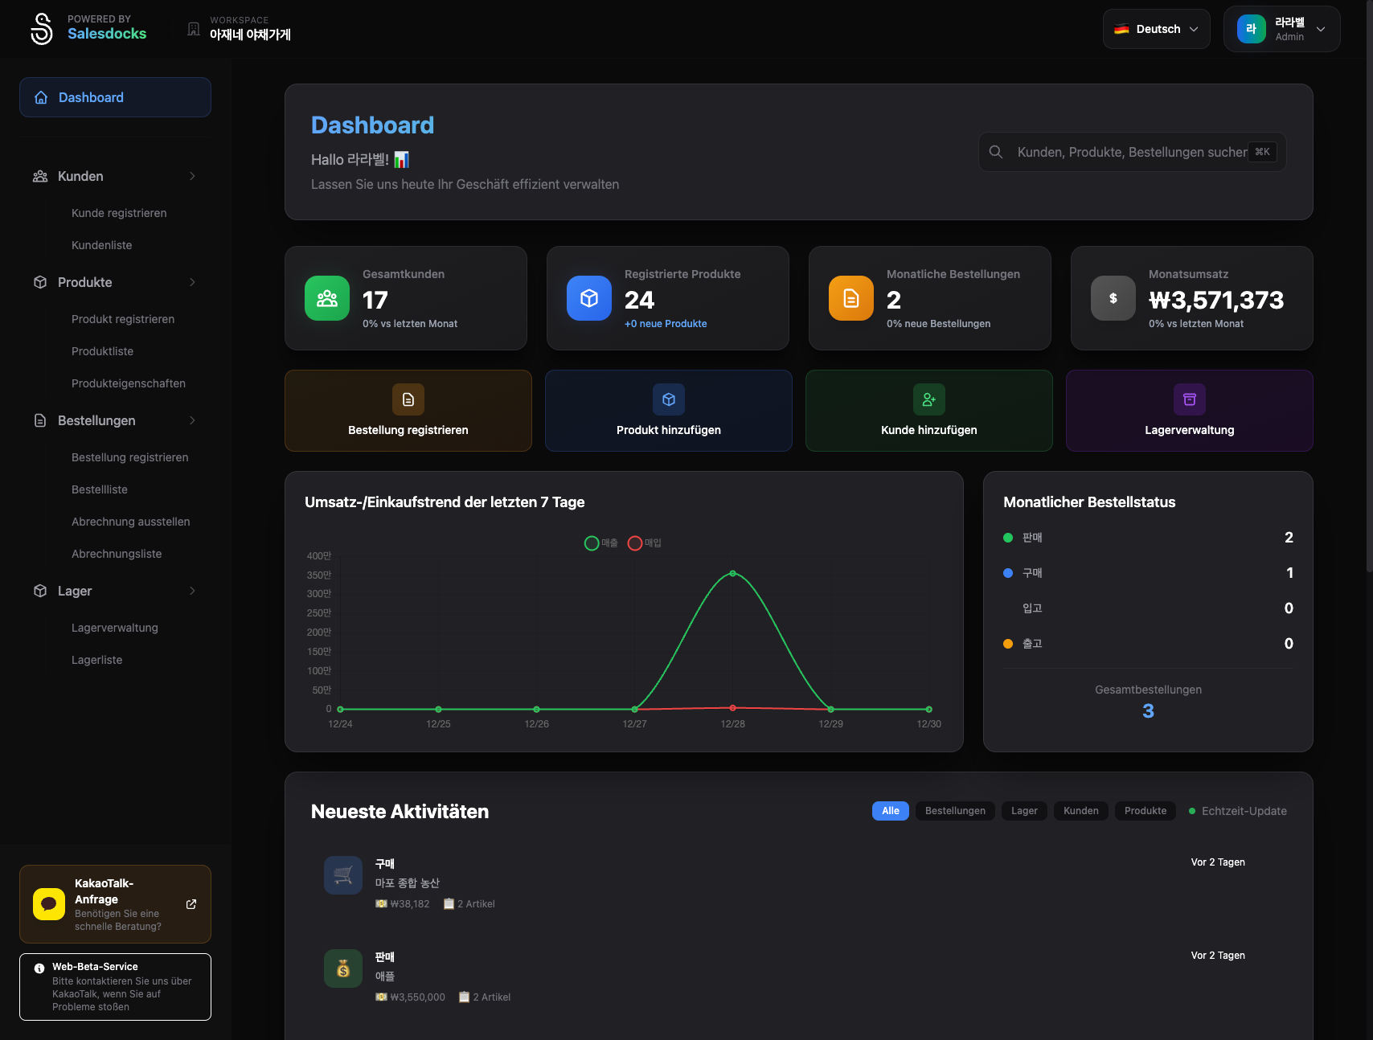Click the green 판매 status color dot
This screenshot has width=1373, height=1040.
click(x=1008, y=537)
